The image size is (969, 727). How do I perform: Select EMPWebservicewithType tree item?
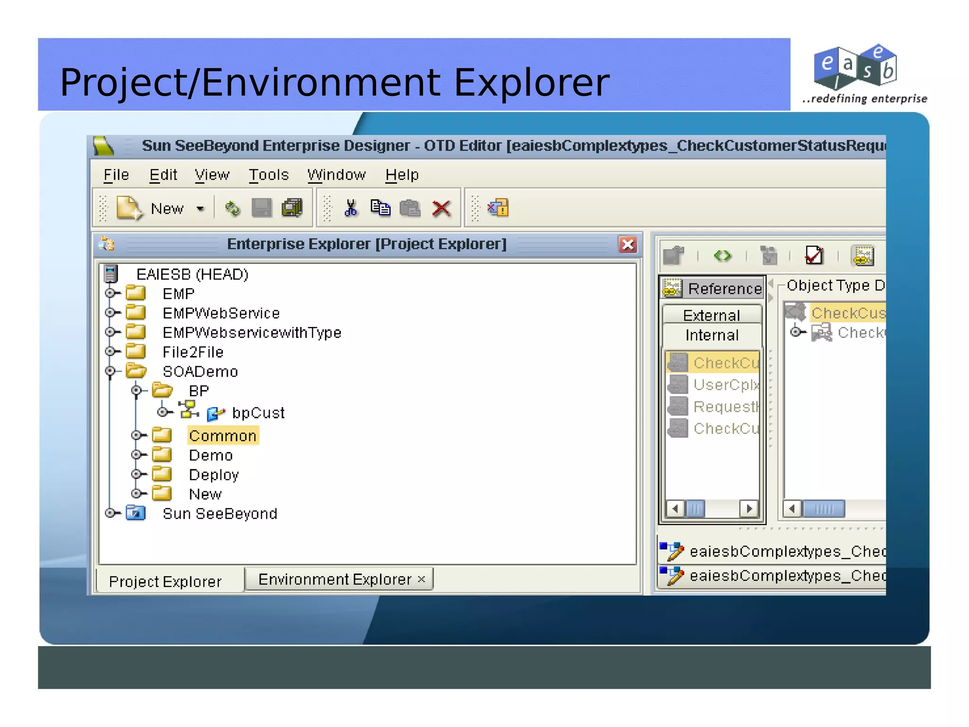pyautogui.click(x=252, y=332)
